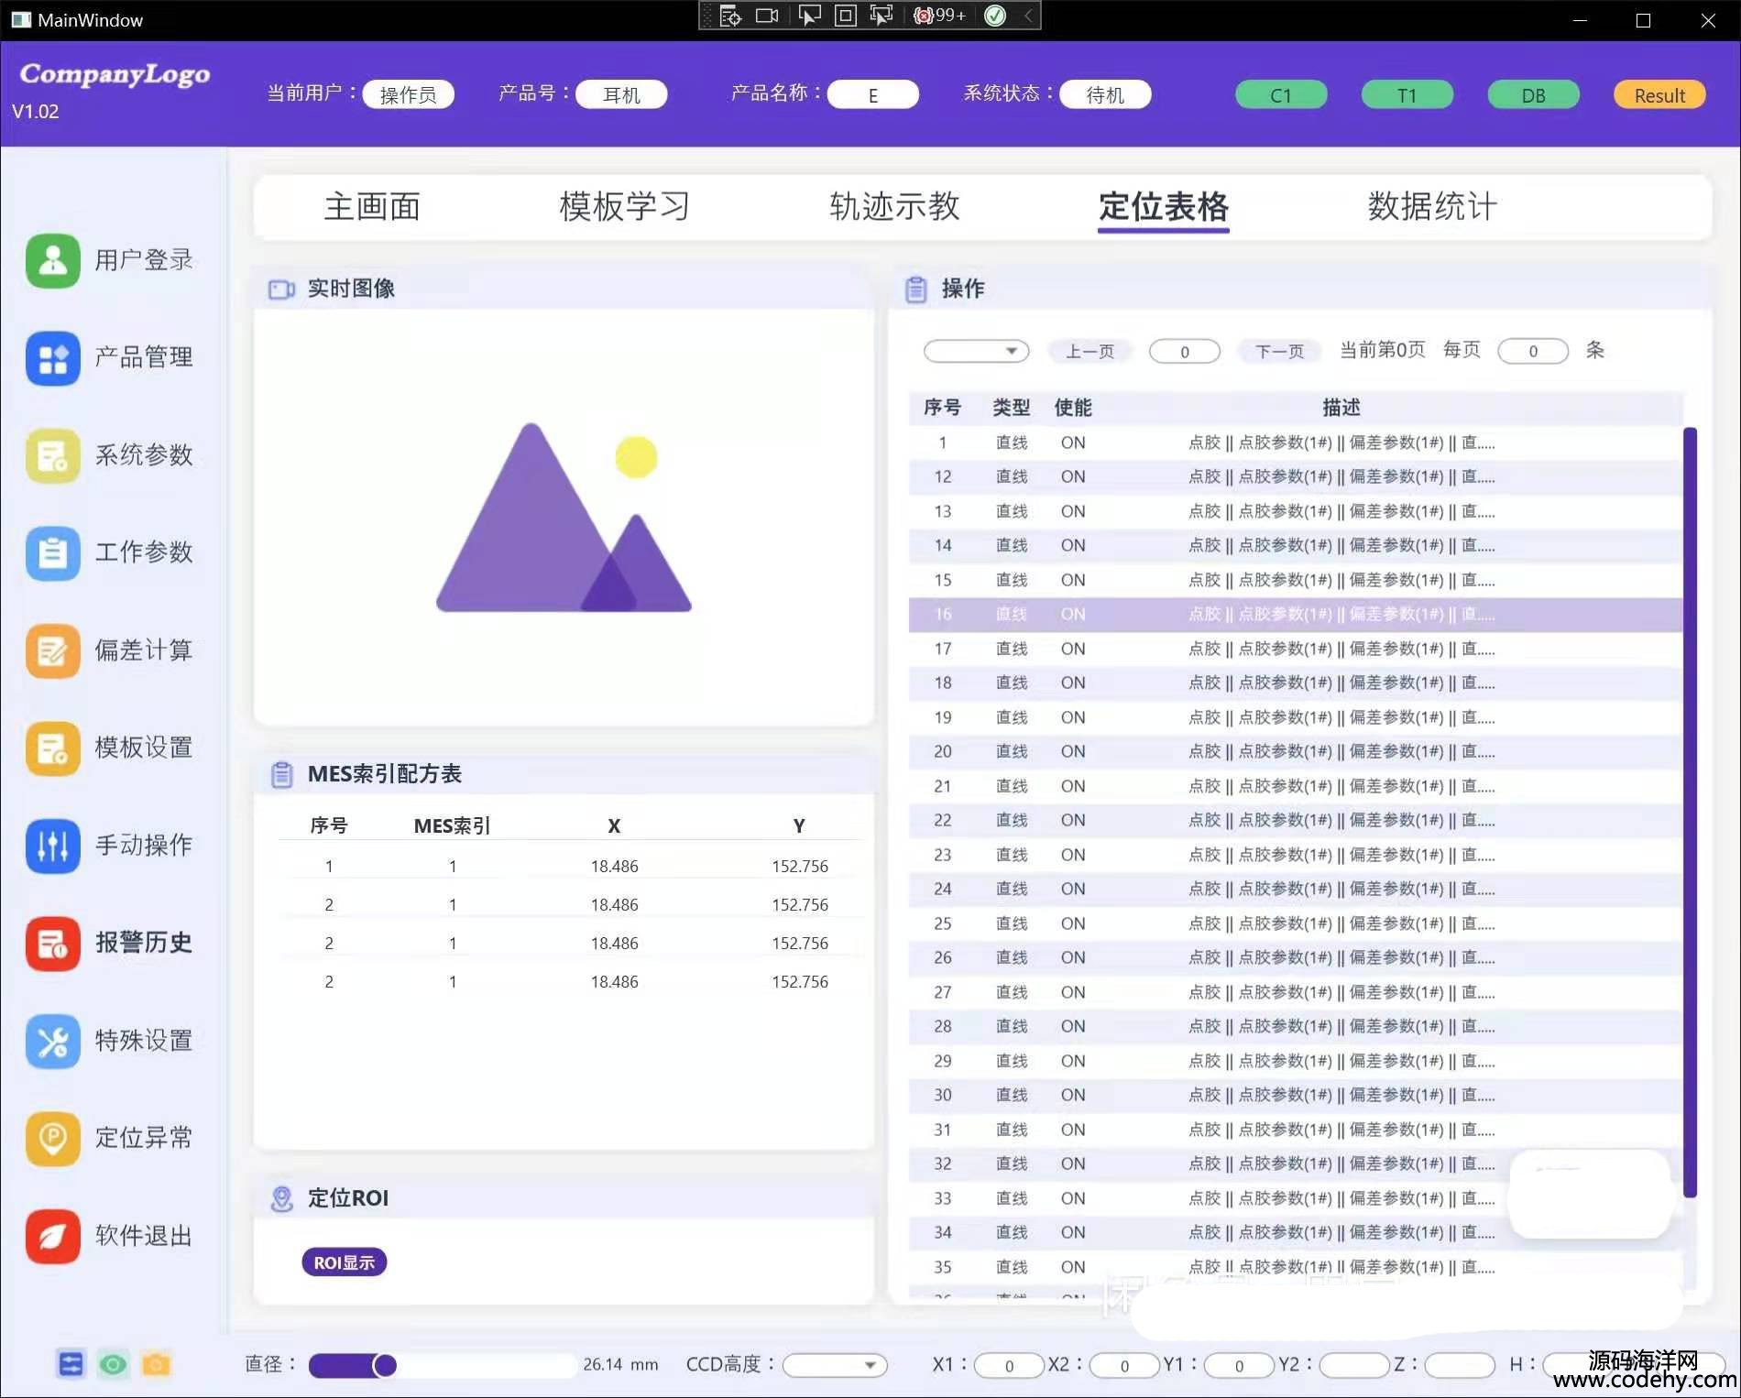
Task: Click 定位ROI location pin icon
Action: pos(282,1198)
